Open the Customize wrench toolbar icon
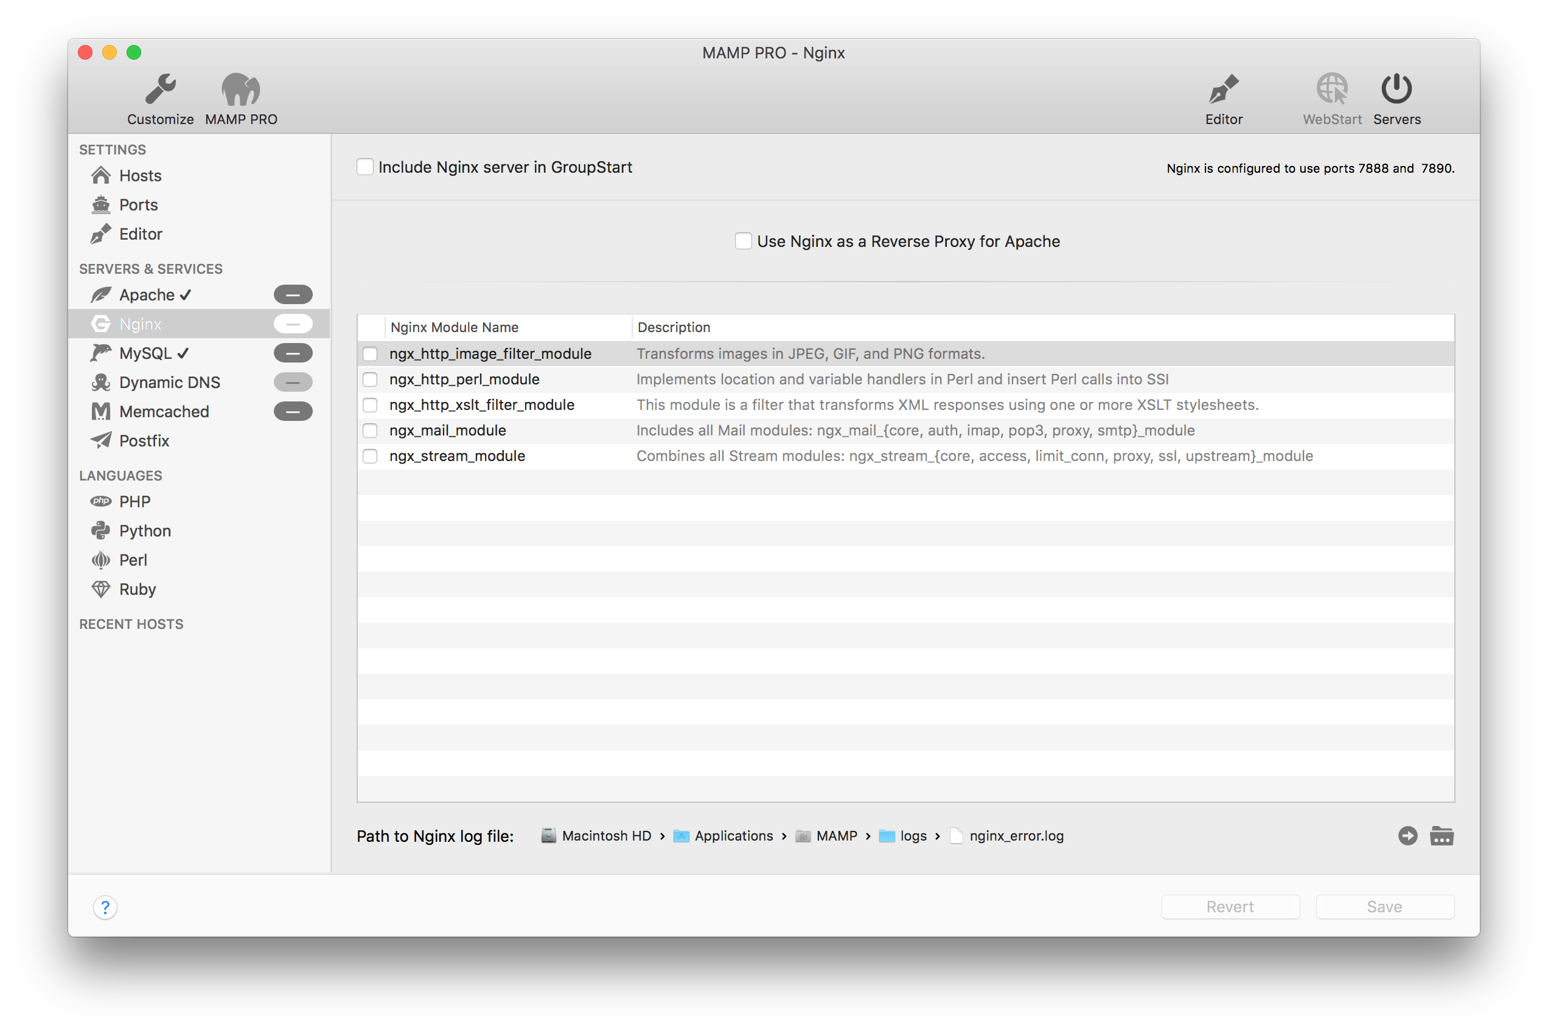 [160, 89]
